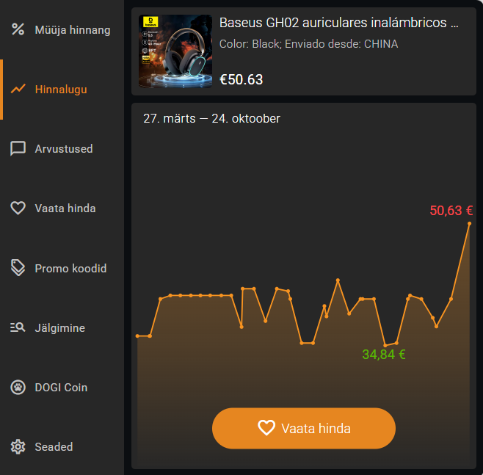483x475 pixels.
Task: Click the 34,84 € lowest price point
Action: (385, 345)
